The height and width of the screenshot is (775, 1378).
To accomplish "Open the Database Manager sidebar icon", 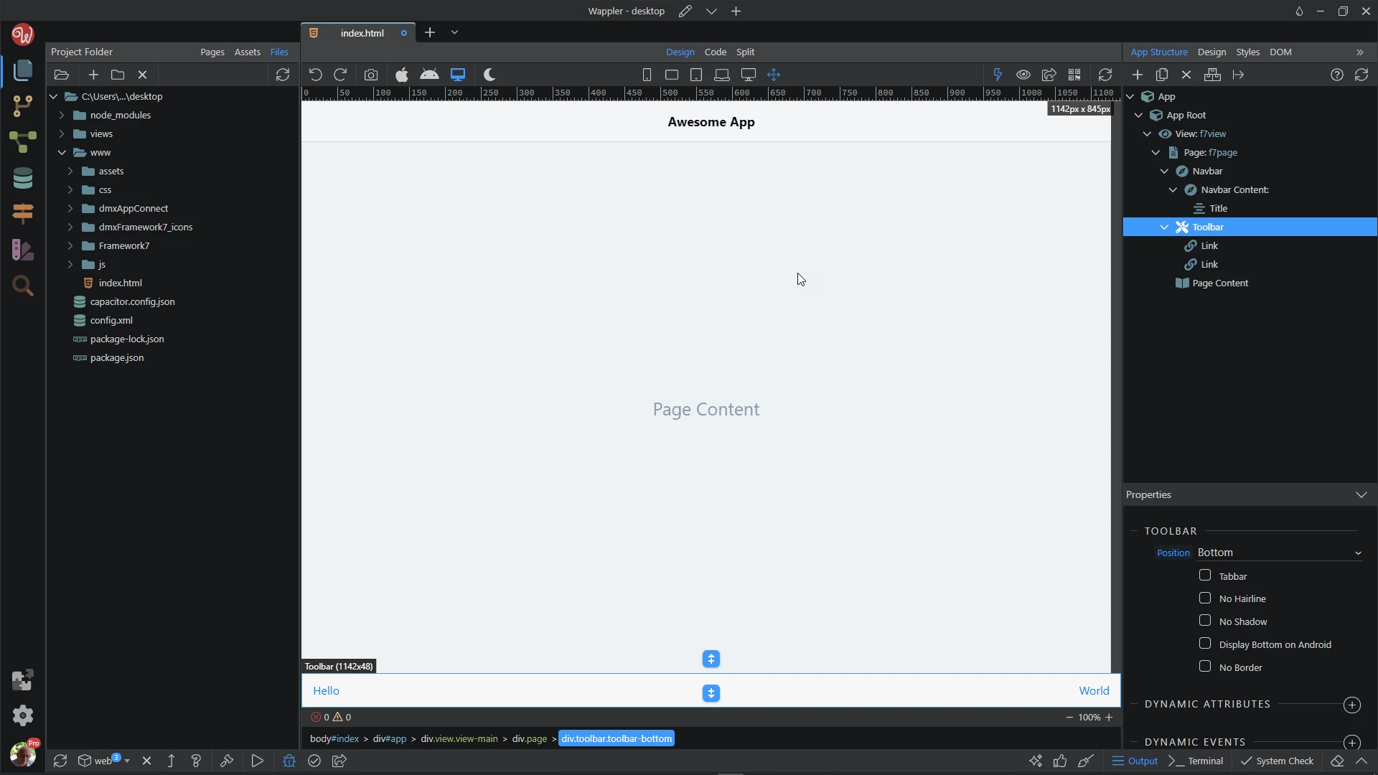I will click(23, 179).
